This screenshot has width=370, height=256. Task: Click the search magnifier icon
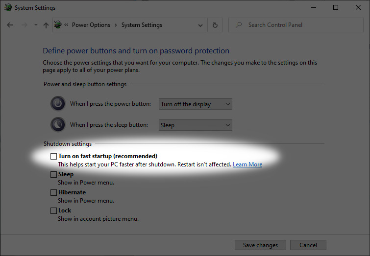[239, 25]
